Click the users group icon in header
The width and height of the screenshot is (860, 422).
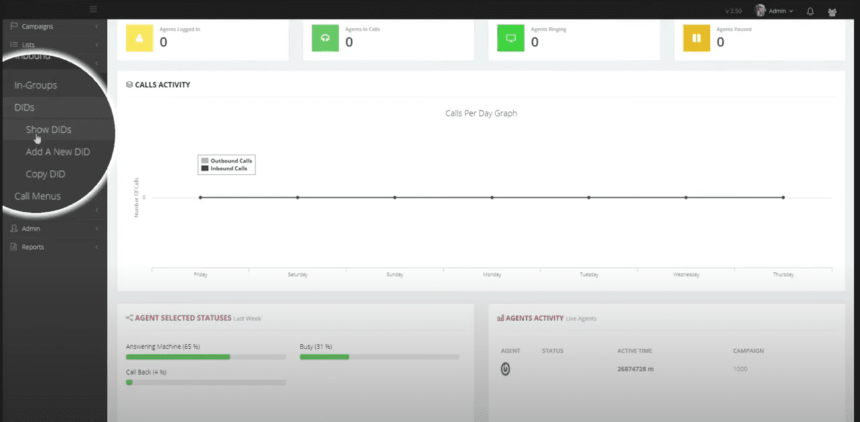pyautogui.click(x=832, y=11)
